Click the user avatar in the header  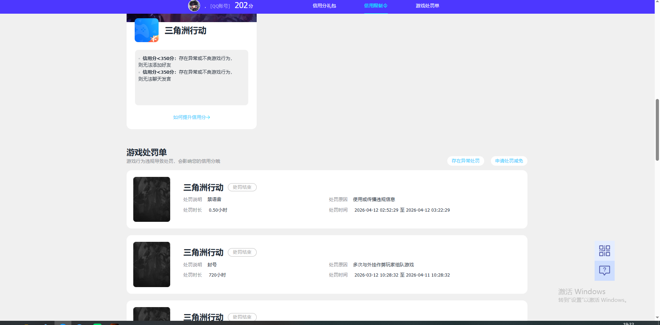(194, 6)
